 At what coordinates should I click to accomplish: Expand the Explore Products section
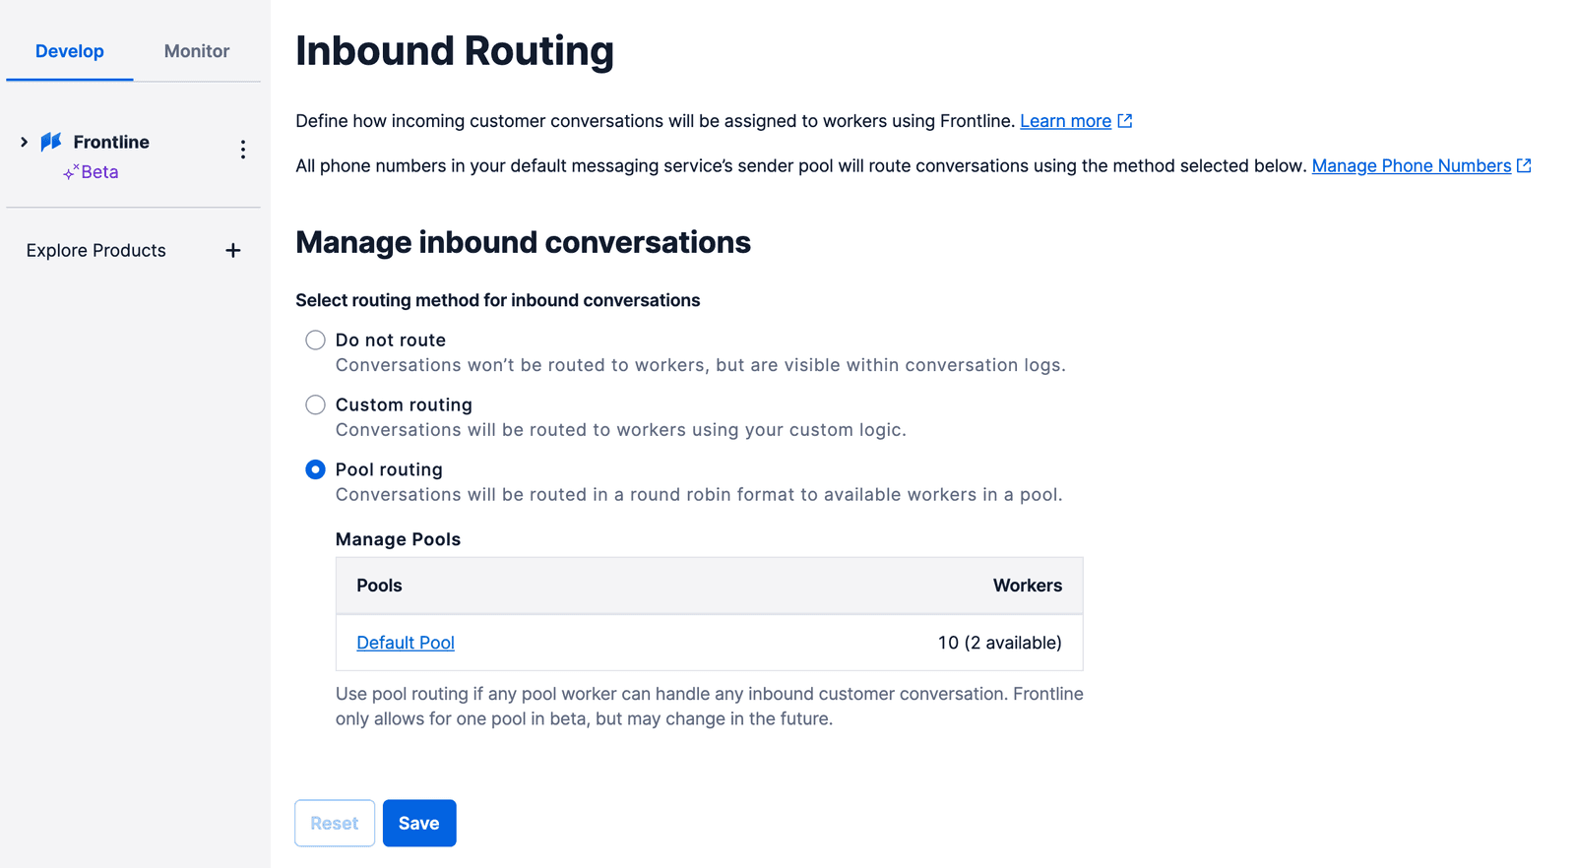click(96, 251)
